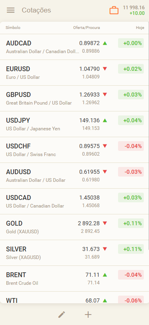The image size is (149, 325).
Task: Open the USDJPY quote row
Action: pos(75,124)
